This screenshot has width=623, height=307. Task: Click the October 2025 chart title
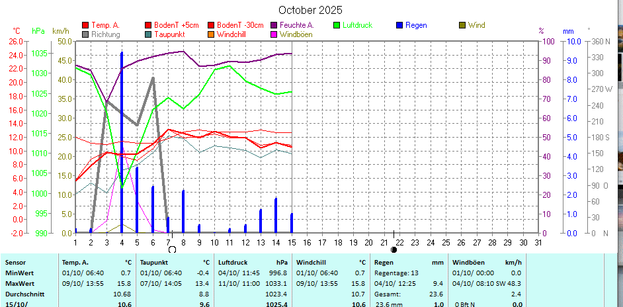click(310, 10)
